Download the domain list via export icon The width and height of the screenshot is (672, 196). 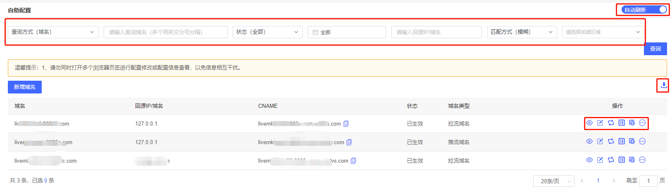[664, 85]
